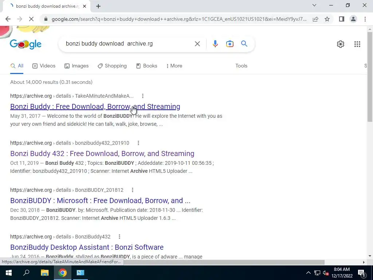This screenshot has height=280, width=373.
Task: Open Bonzi Buddy : Free Download result
Action: pyautogui.click(x=95, y=106)
